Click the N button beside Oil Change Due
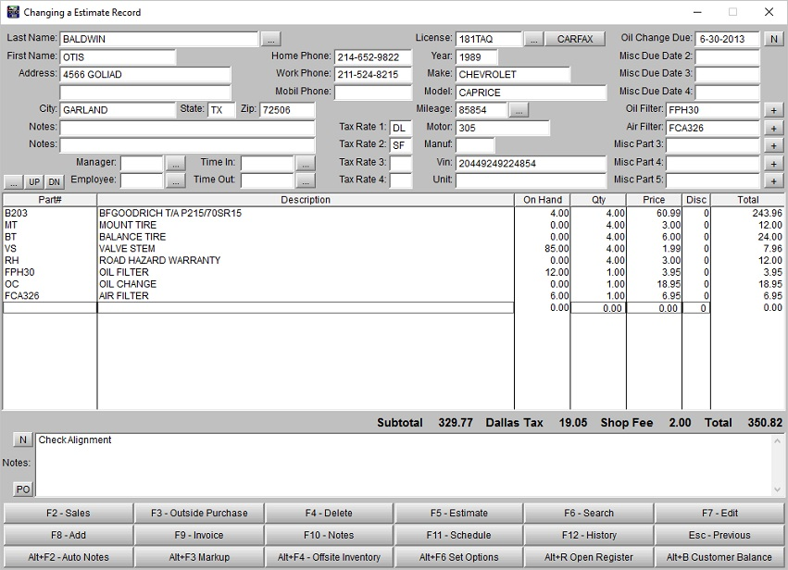This screenshot has height=570, width=788. click(776, 39)
